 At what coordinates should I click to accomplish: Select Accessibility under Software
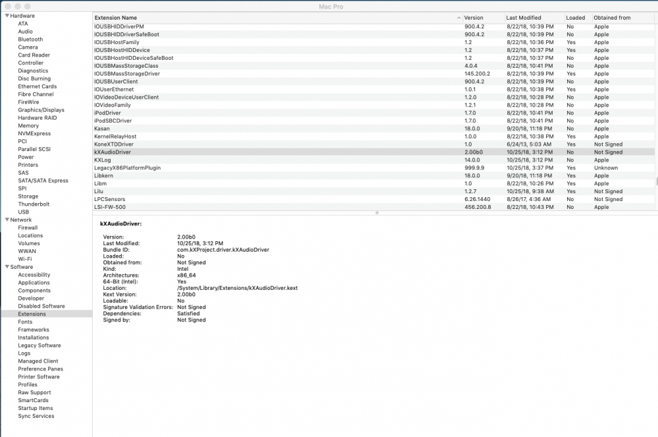[x=34, y=275]
